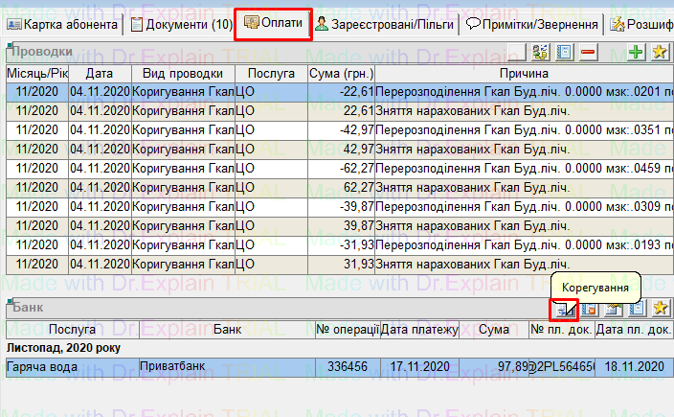This screenshot has height=417, width=674.
Task: Click the star icon in Банк toolbar
Action: pos(660,309)
